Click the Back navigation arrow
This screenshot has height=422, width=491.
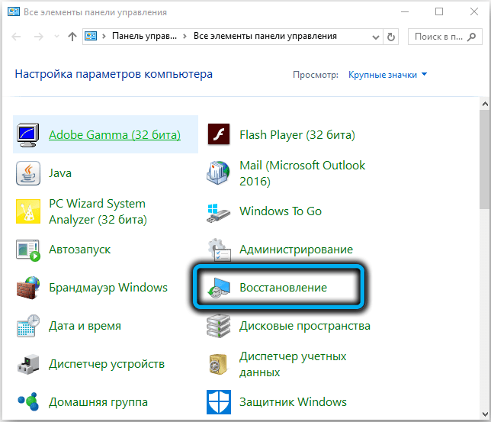point(16,37)
